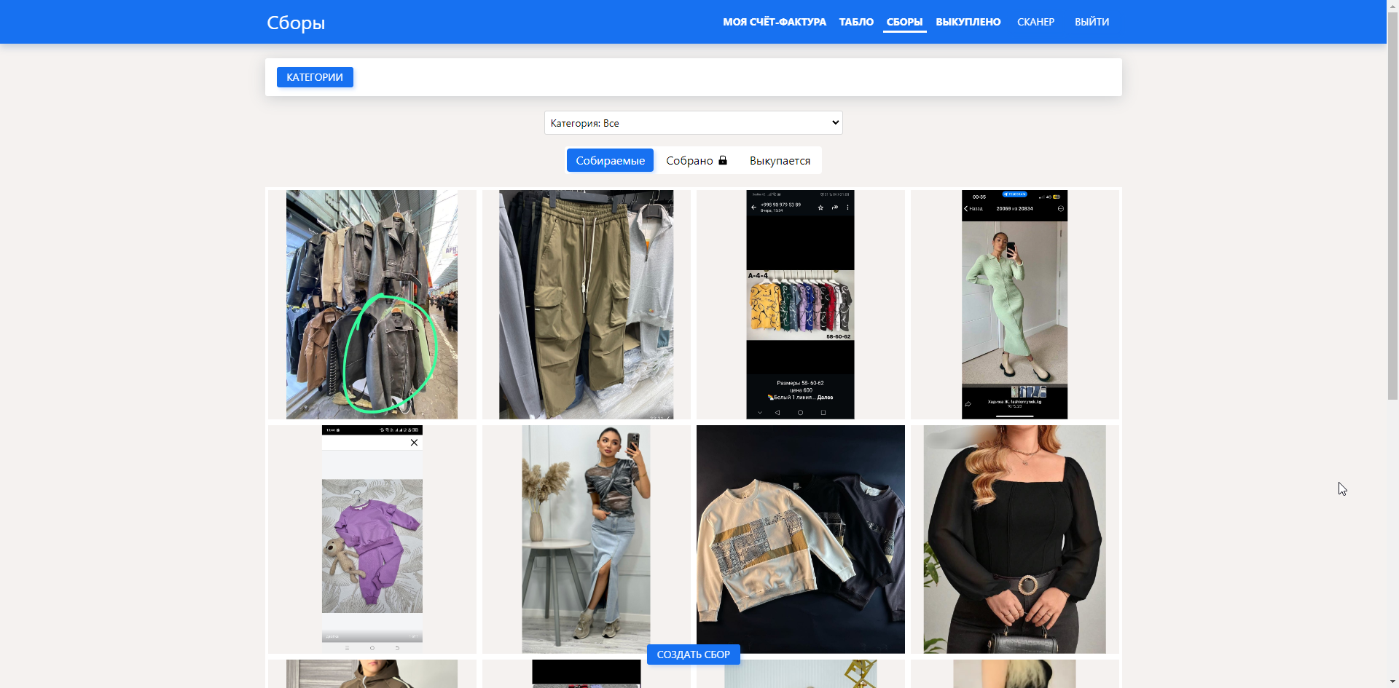
Task: Open the patchwork sweatshirts photo
Action: tap(801, 539)
